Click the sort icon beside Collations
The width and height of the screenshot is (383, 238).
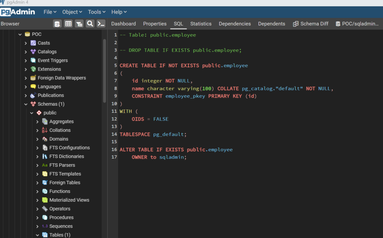(x=45, y=130)
